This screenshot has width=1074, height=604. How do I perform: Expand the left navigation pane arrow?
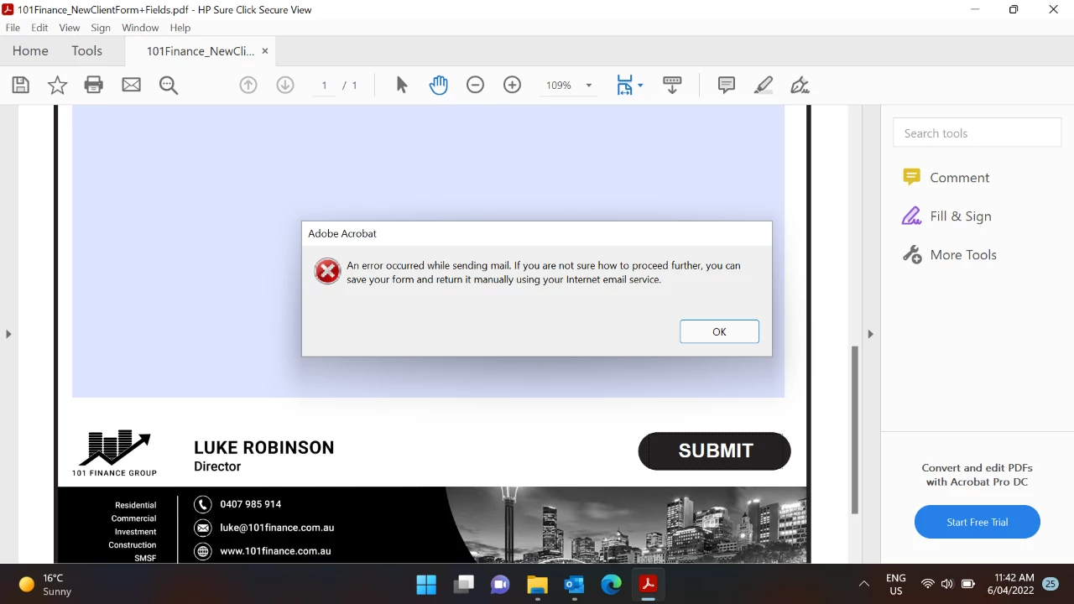pyautogui.click(x=8, y=334)
